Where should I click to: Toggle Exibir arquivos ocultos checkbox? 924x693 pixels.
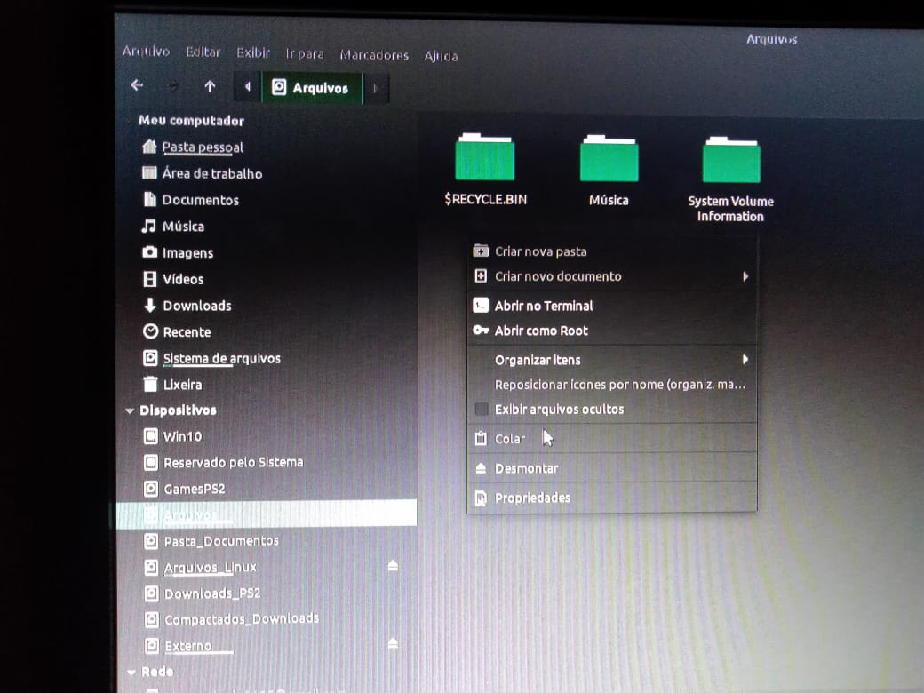pos(482,410)
